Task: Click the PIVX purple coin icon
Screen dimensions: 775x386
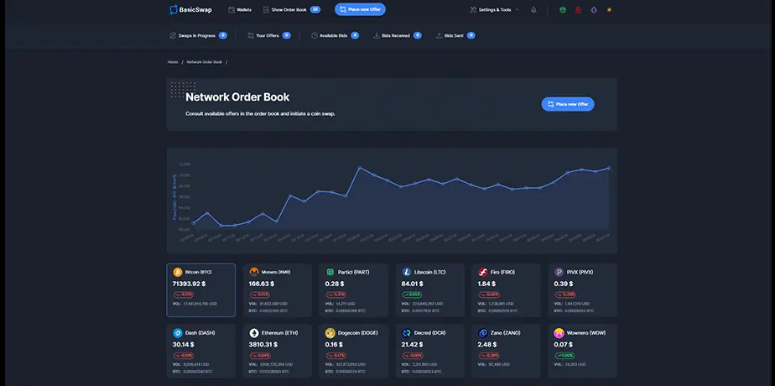Action: pos(559,272)
